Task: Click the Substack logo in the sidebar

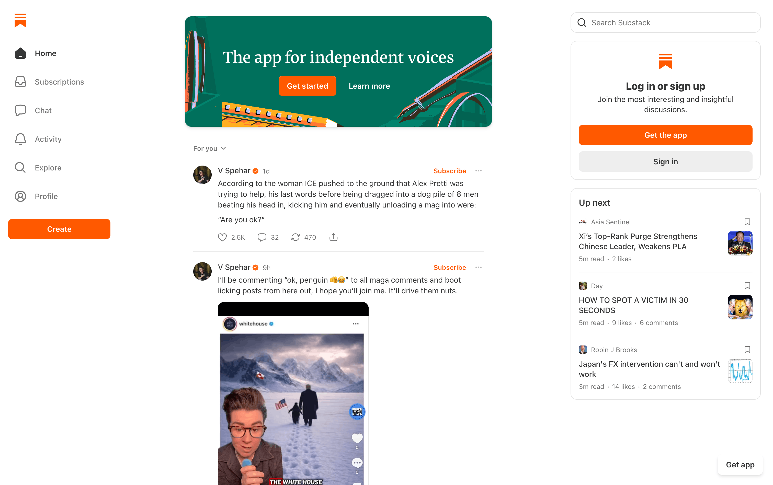Action: tap(20, 20)
